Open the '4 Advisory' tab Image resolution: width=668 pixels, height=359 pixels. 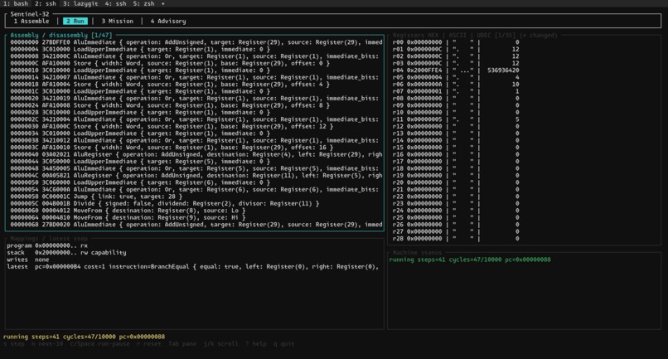click(x=168, y=21)
